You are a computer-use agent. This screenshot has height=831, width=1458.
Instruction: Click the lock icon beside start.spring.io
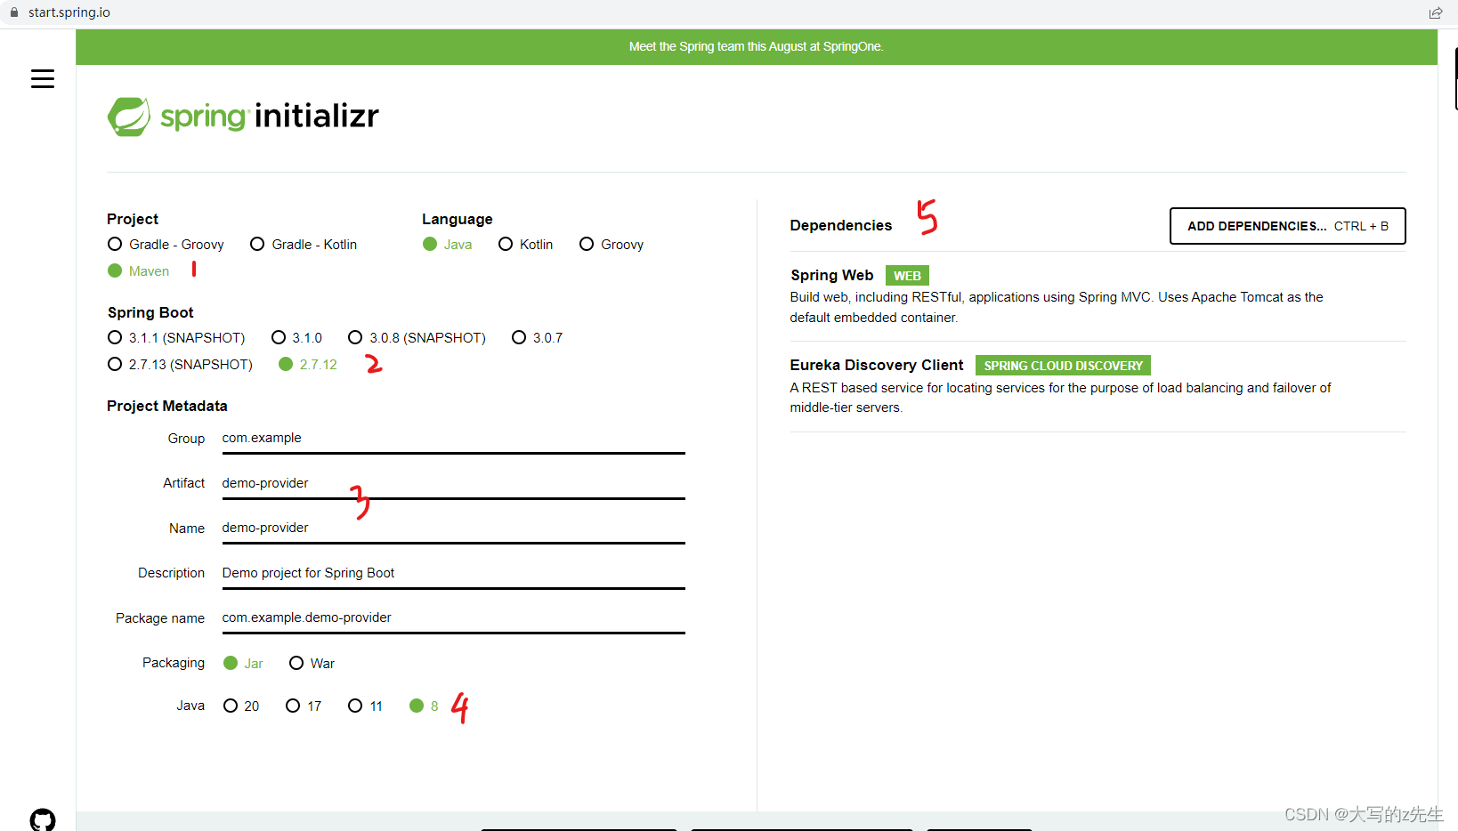point(14,12)
